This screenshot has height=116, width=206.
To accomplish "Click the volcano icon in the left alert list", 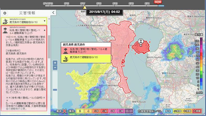I will (x=5, y=30).
